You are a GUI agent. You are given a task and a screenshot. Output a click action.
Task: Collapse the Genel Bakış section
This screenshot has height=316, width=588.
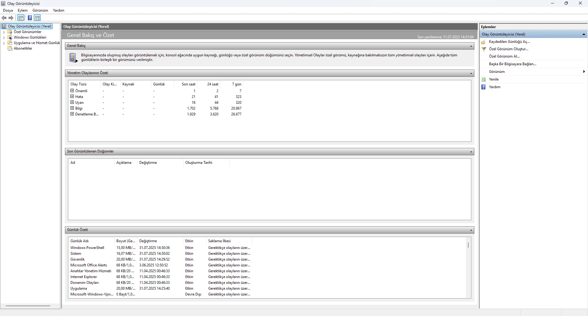pos(471,46)
